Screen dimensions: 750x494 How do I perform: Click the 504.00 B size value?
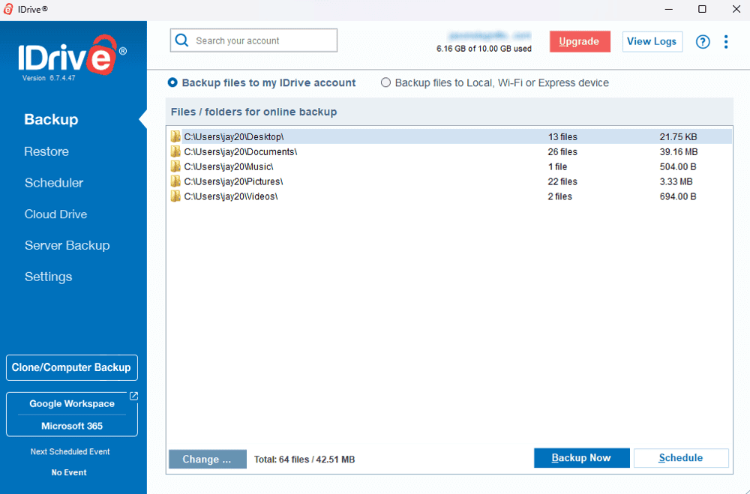[678, 166]
